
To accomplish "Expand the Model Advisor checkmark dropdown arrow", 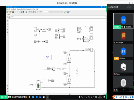I will click(66, 12).
